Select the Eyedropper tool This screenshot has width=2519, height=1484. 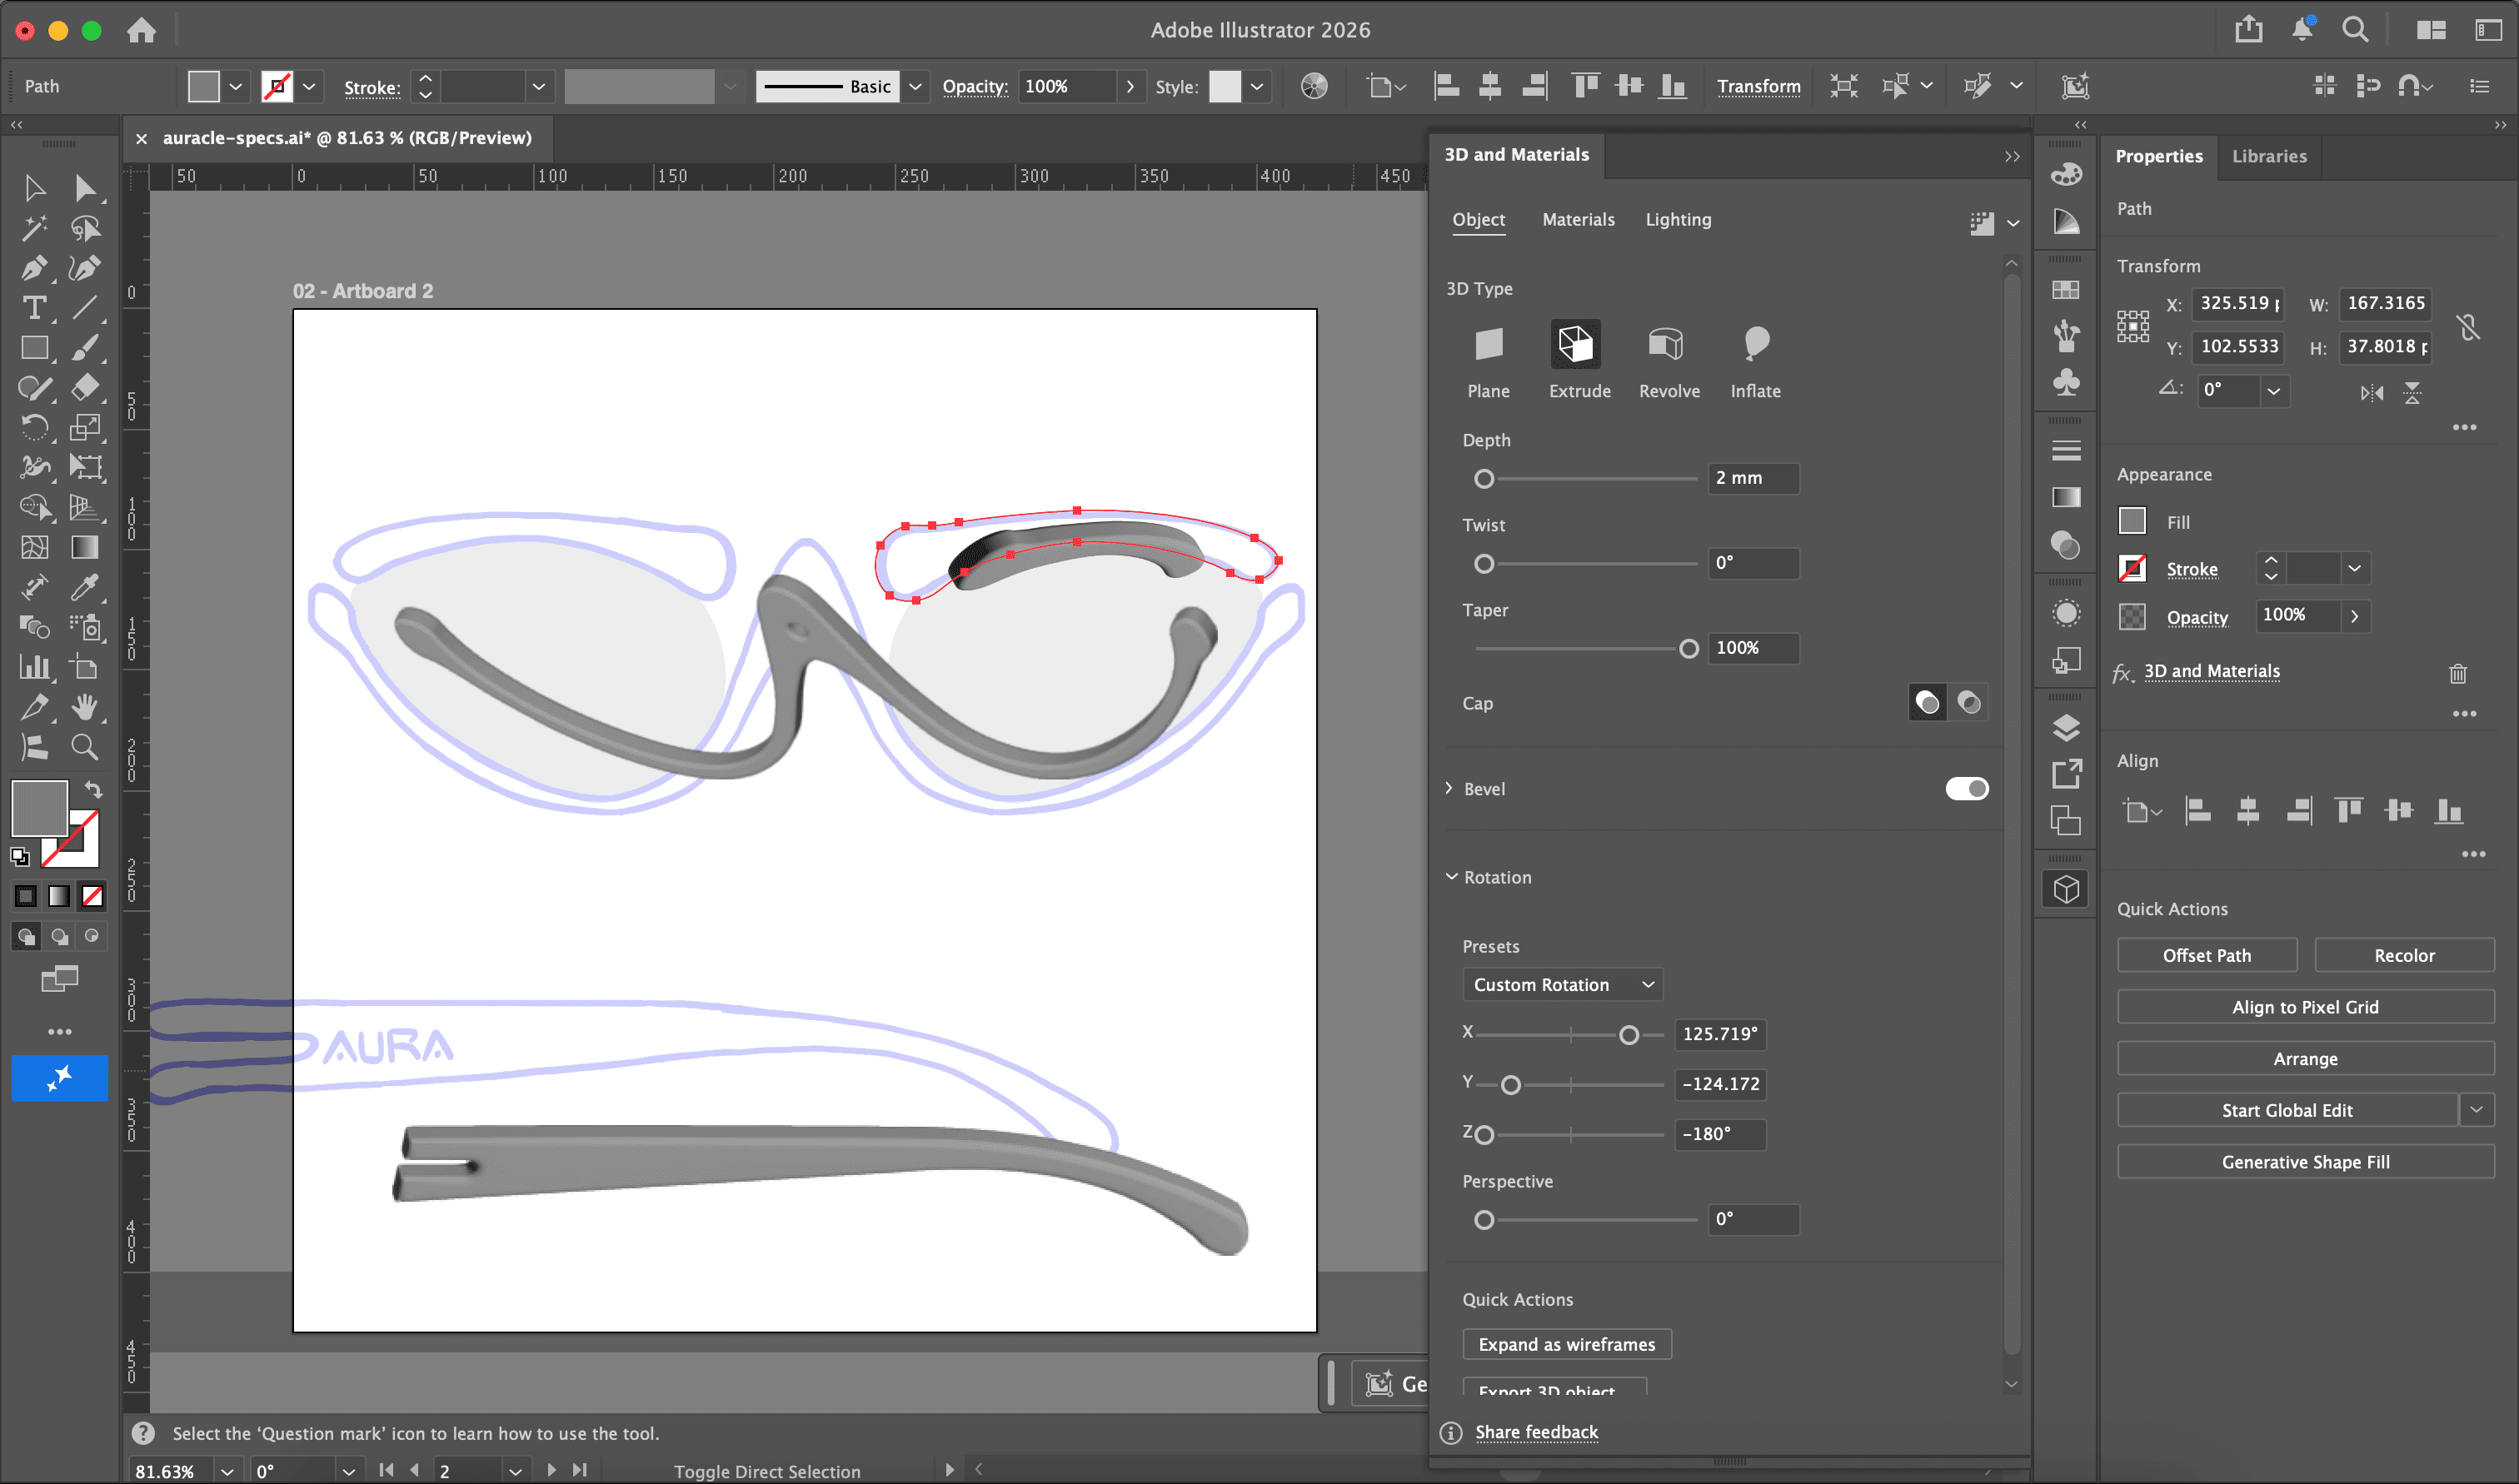85,587
